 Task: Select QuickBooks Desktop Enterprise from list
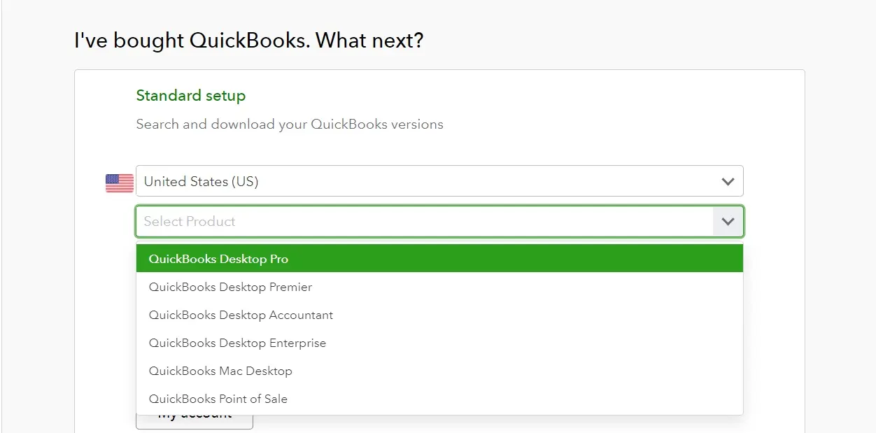(x=439, y=343)
